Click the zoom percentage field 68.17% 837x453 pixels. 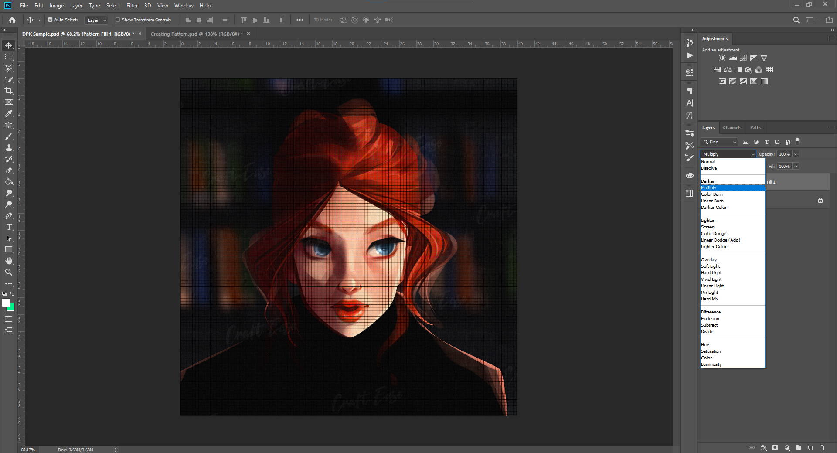coord(28,450)
